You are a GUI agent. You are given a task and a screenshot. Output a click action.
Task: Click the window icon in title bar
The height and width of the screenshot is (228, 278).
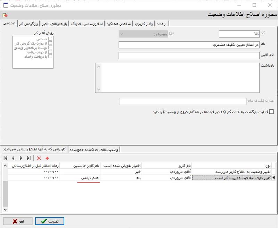pyautogui.click(x=5, y=5)
